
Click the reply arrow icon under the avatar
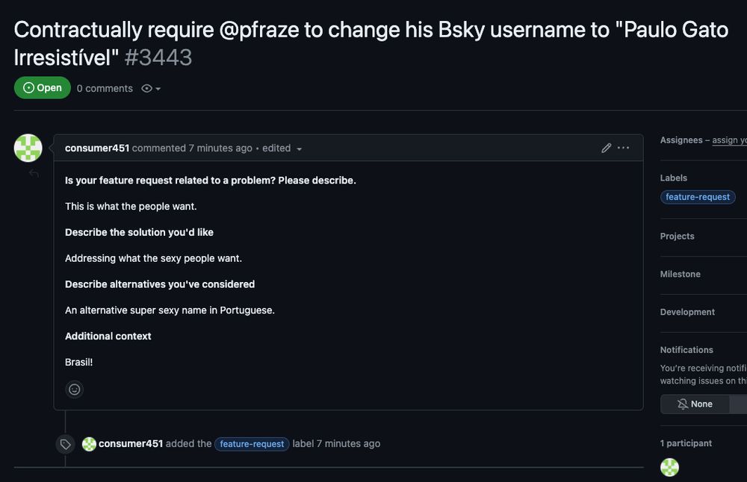pos(33,173)
